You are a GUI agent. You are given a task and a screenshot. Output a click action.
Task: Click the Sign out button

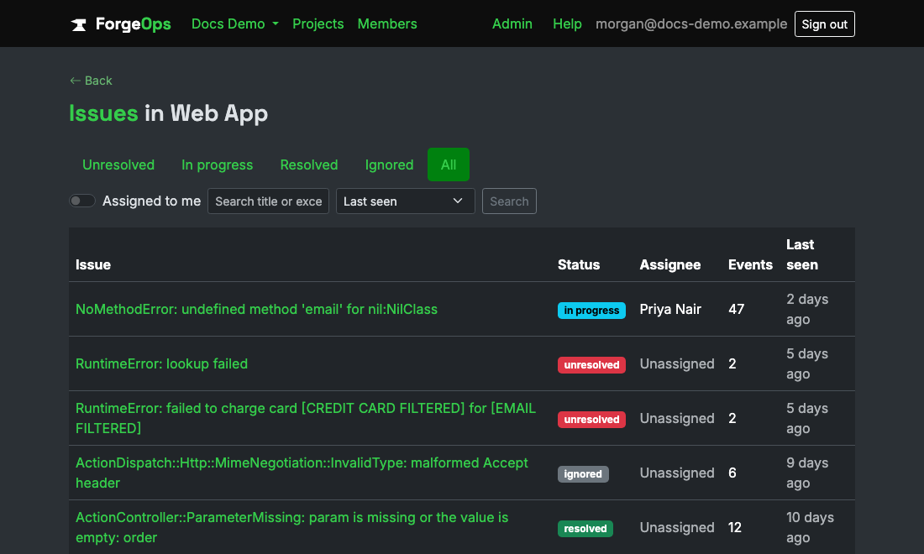tap(824, 24)
